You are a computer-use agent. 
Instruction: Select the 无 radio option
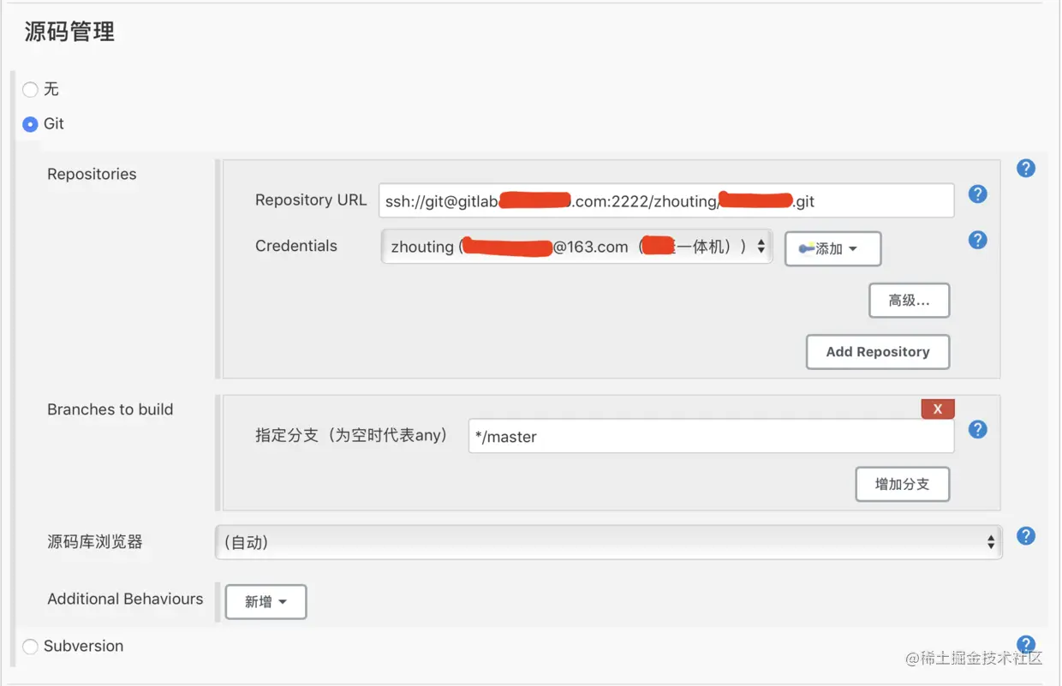29,89
